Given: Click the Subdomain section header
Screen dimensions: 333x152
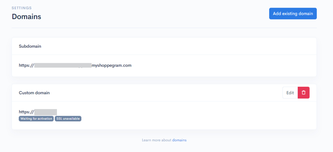Looking at the screenshot, I should [x=30, y=46].
